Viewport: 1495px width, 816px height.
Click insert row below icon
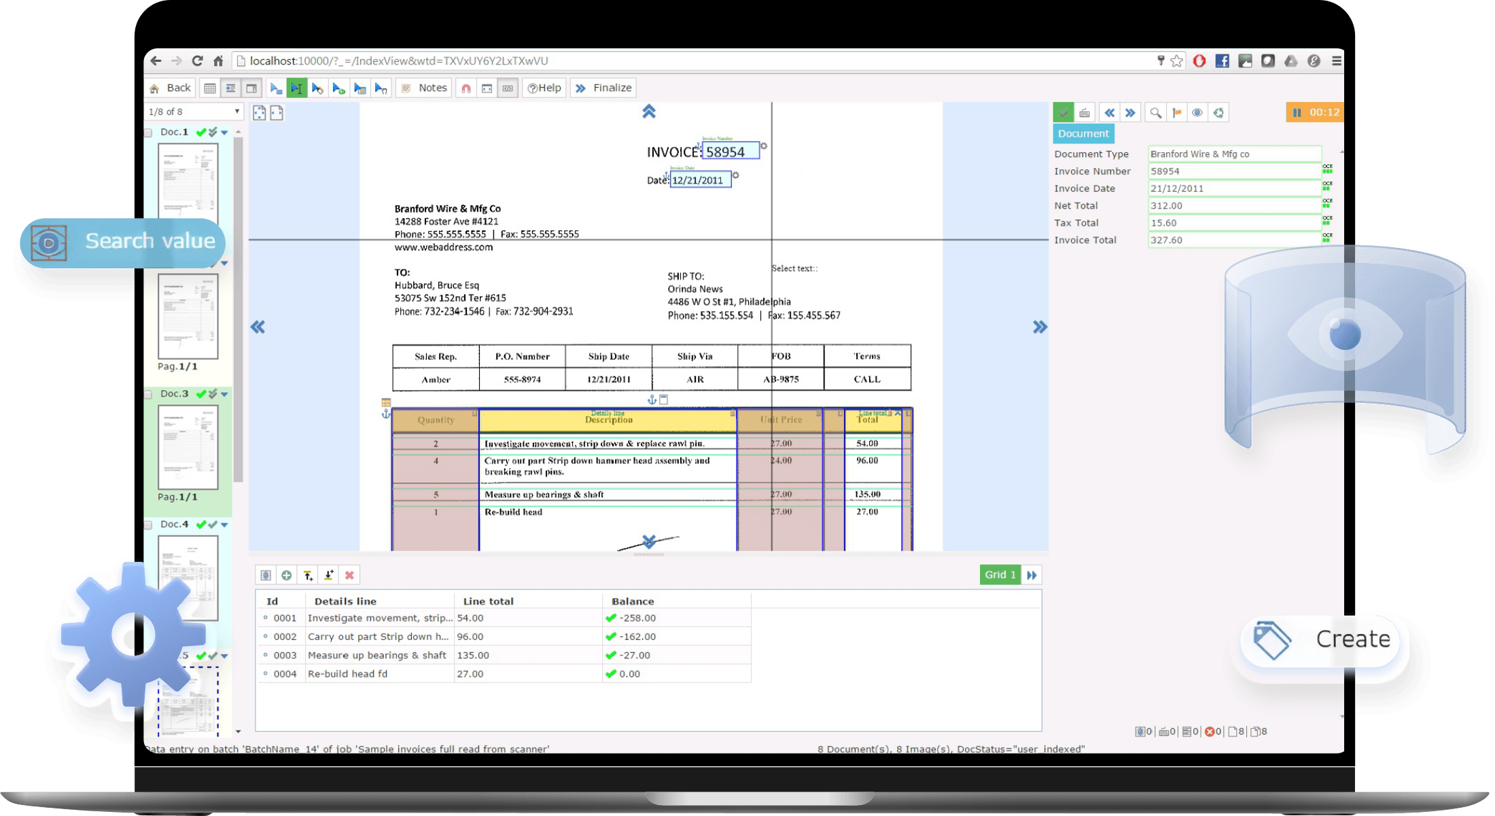(x=329, y=575)
